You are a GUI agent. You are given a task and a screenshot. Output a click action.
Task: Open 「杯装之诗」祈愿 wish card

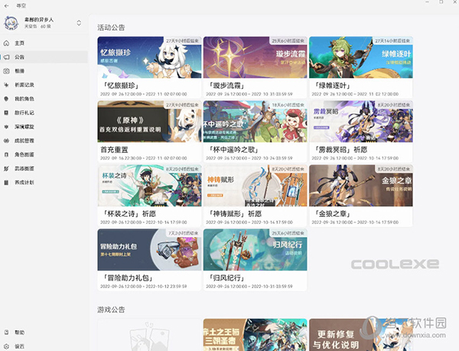pyautogui.click(x=149, y=195)
